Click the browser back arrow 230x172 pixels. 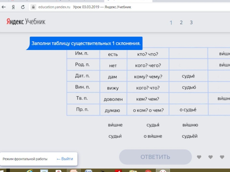pyautogui.click(x=4, y=7)
